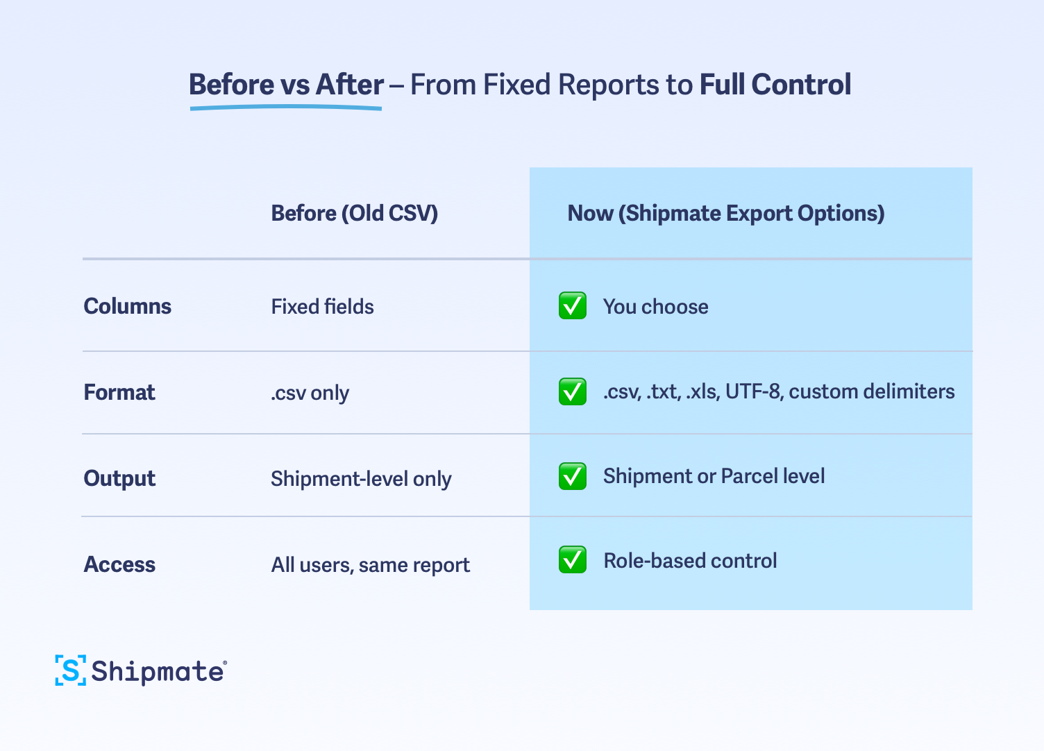Click checkmark next to Shipment or Parcel level
1044x751 pixels.
pos(573,476)
